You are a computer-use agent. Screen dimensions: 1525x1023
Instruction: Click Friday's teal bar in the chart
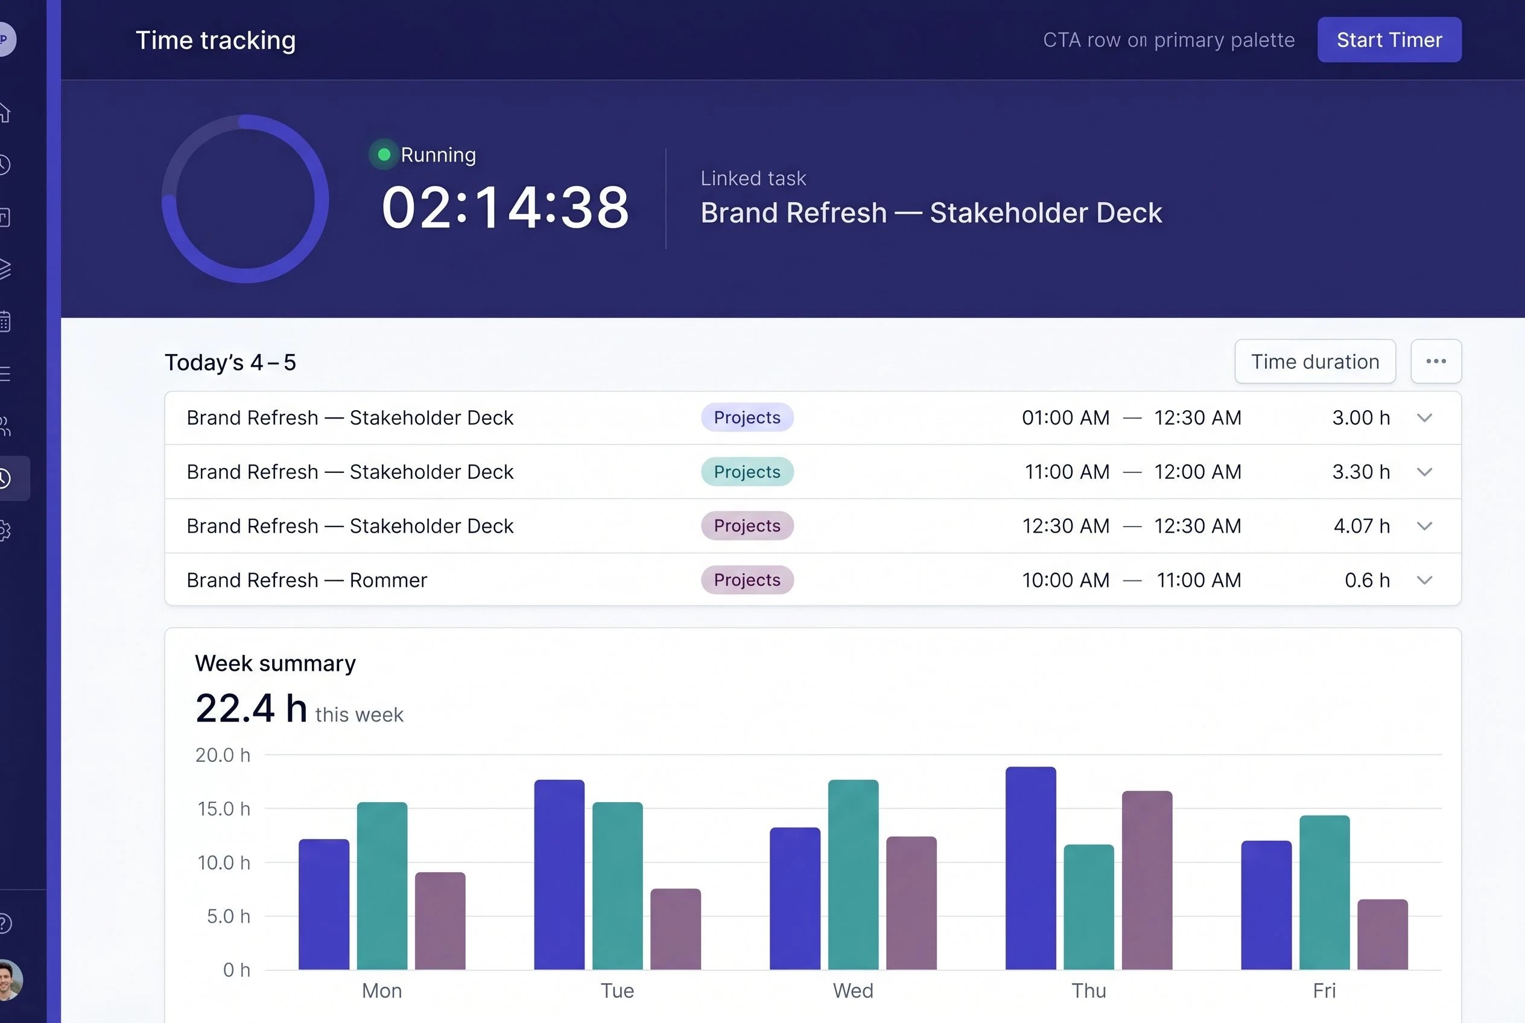coord(1324,893)
